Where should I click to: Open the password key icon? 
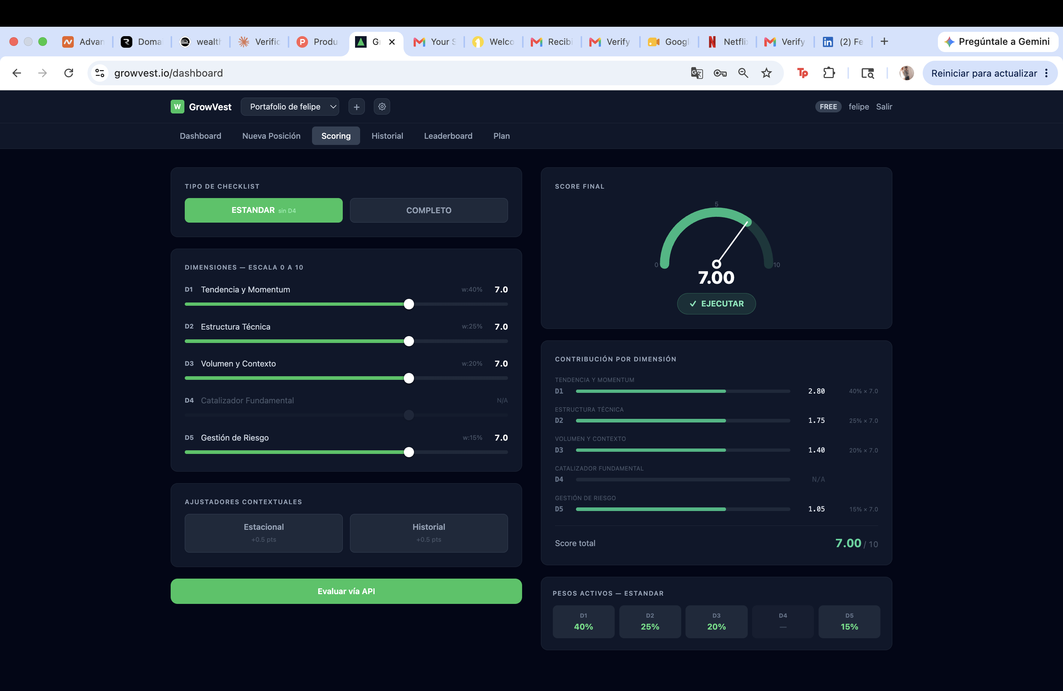point(720,73)
